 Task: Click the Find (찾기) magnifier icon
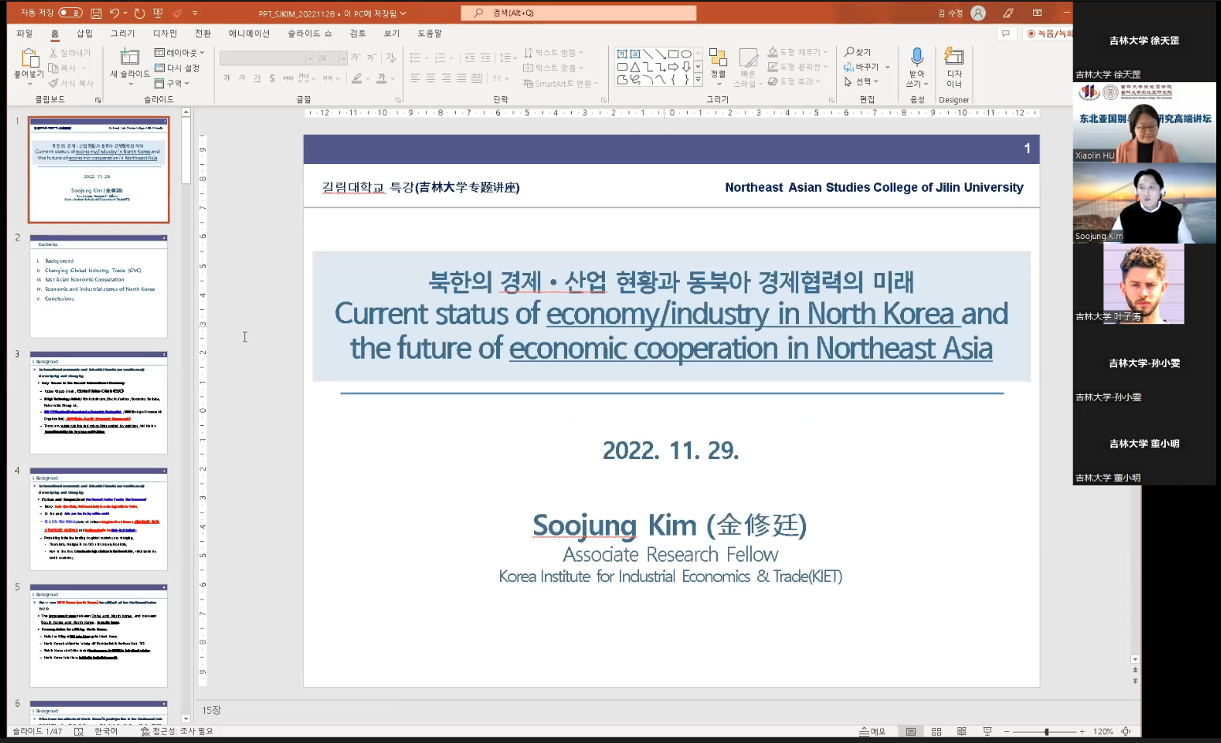pyautogui.click(x=849, y=52)
